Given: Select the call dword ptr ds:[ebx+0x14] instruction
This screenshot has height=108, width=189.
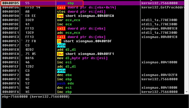Looking at the screenshot, I should pos(86,7).
